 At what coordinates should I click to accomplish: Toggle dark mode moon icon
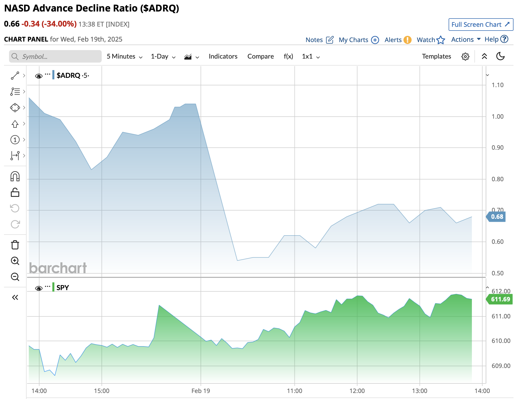pos(500,56)
